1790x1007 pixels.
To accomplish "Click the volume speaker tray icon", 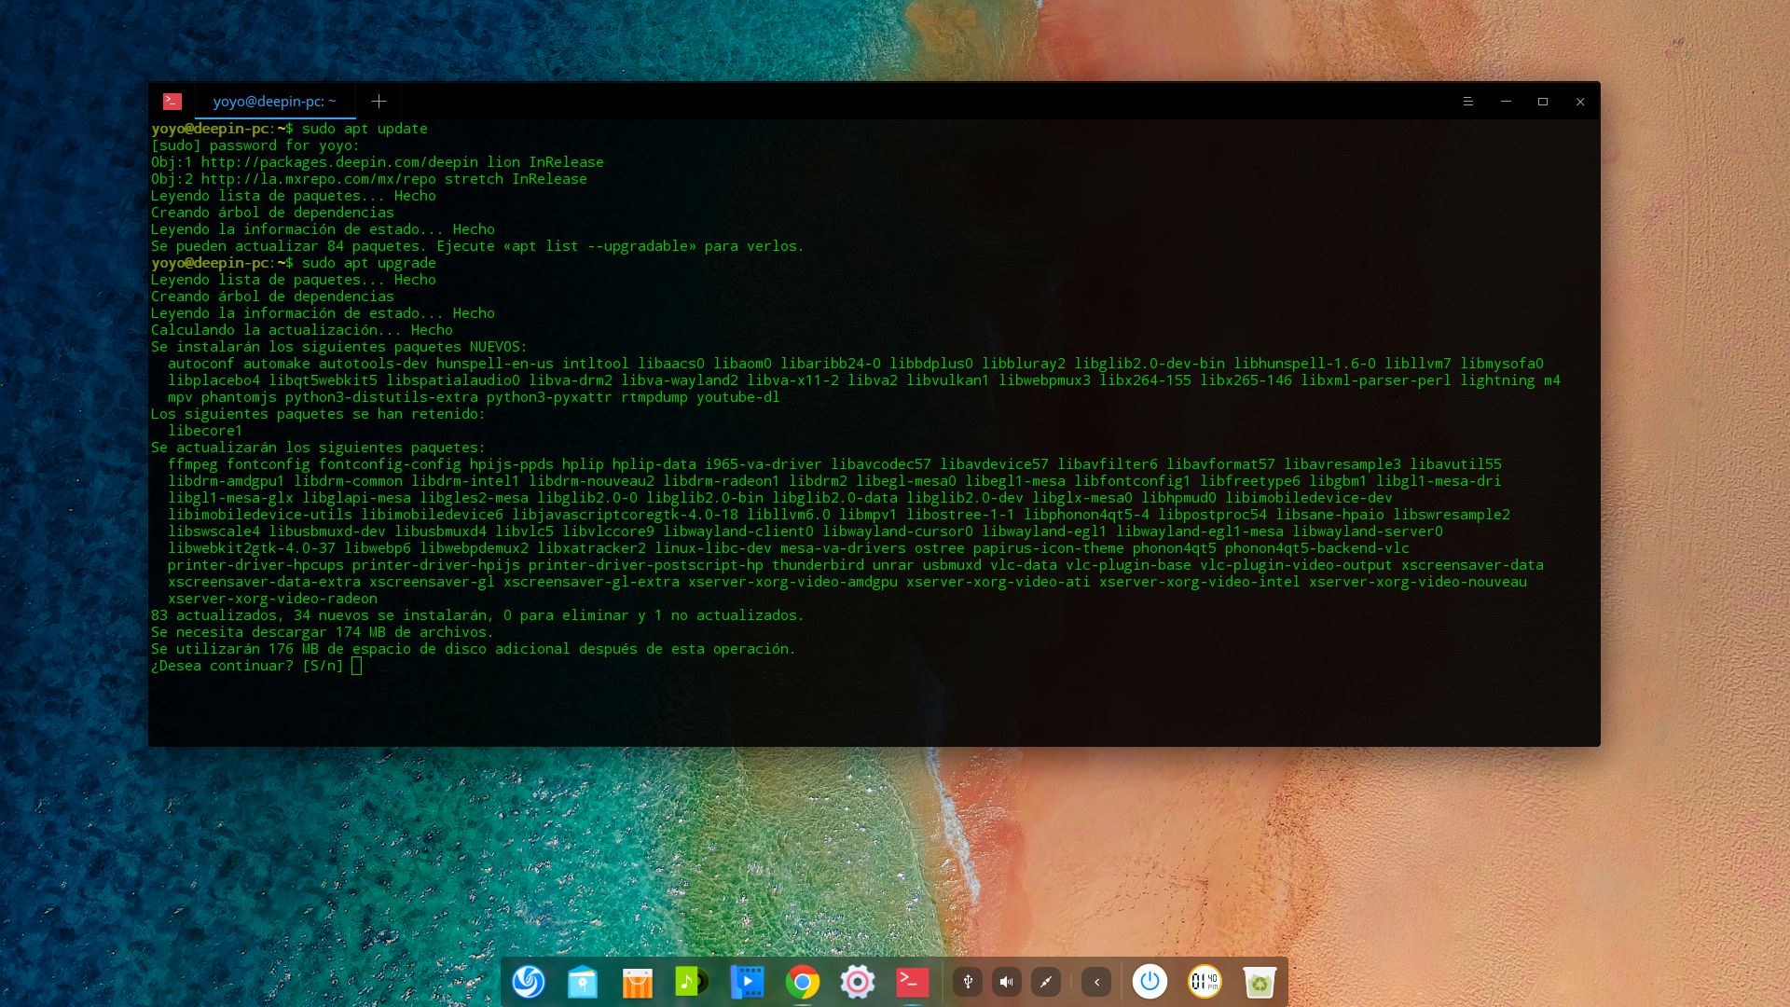I will pyautogui.click(x=1007, y=982).
